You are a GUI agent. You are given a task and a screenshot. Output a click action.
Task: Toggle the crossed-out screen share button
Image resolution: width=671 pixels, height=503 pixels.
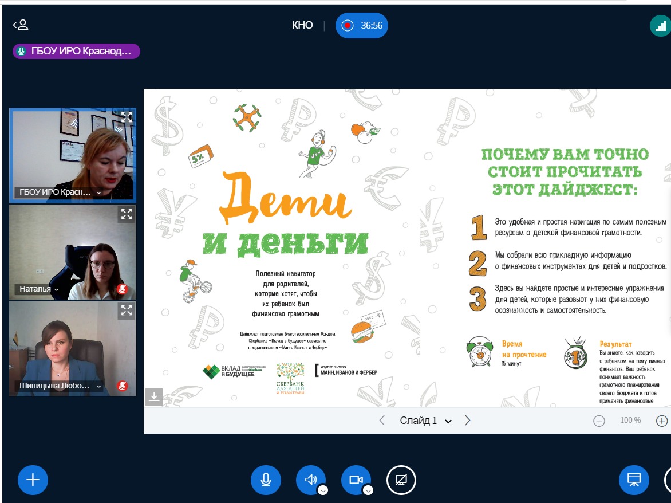(x=401, y=480)
